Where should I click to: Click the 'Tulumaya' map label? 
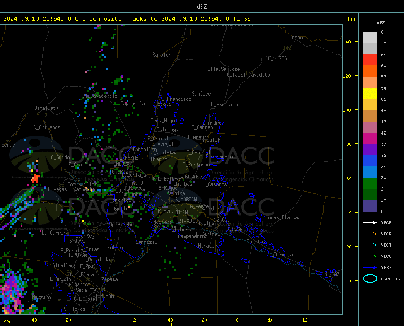pos(167,130)
